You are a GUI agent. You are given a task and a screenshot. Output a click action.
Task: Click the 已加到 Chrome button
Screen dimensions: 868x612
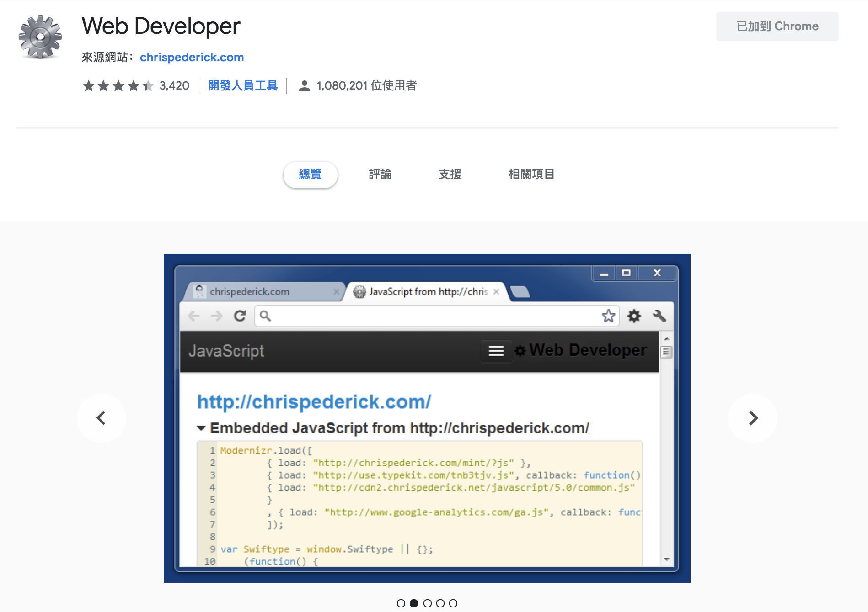777,26
